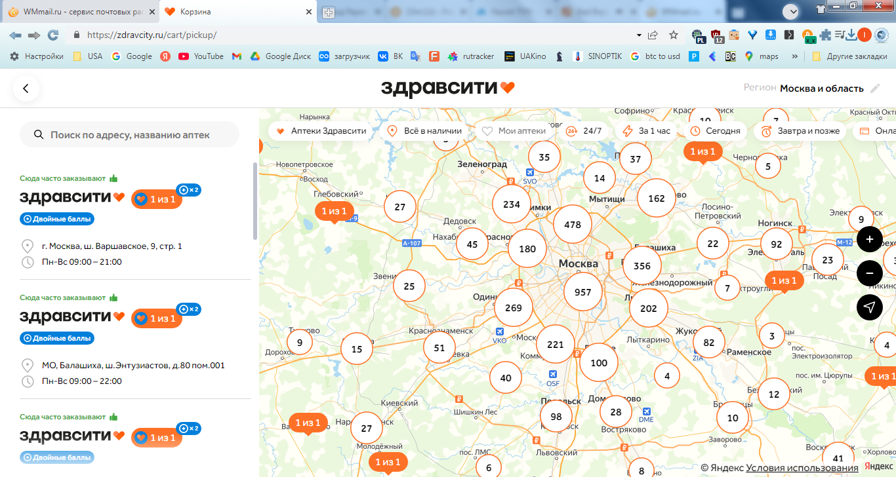This screenshot has height=477, width=896.
Task: Locate me with the map geolocation button
Action: click(x=869, y=307)
